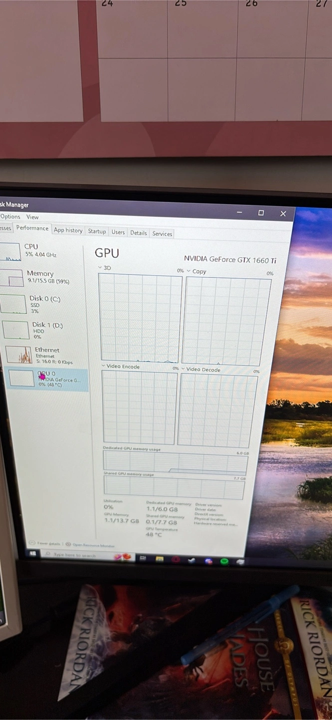332x720 pixels.
Task: Click the NVIDIA GeForce GTX 1660 Ti title
Action: point(230,259)
